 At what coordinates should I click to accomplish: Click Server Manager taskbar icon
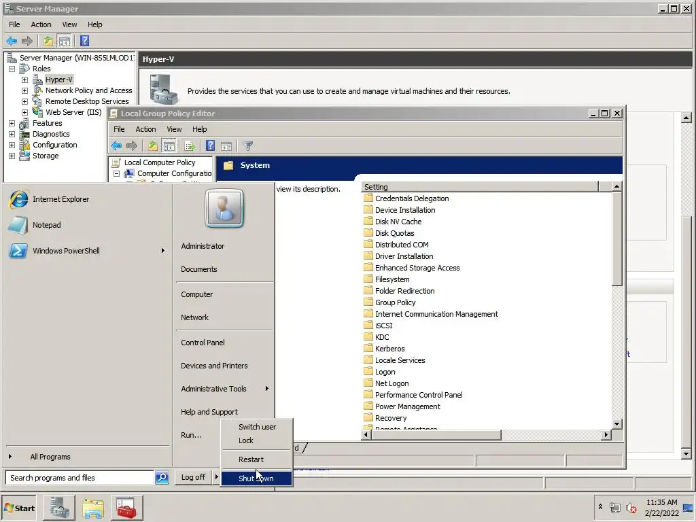click(59, 507)
